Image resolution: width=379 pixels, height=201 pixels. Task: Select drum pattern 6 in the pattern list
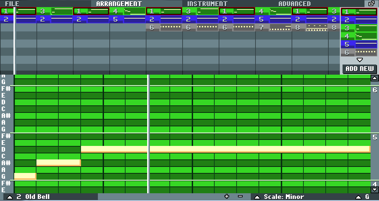[x=359, y=52]
